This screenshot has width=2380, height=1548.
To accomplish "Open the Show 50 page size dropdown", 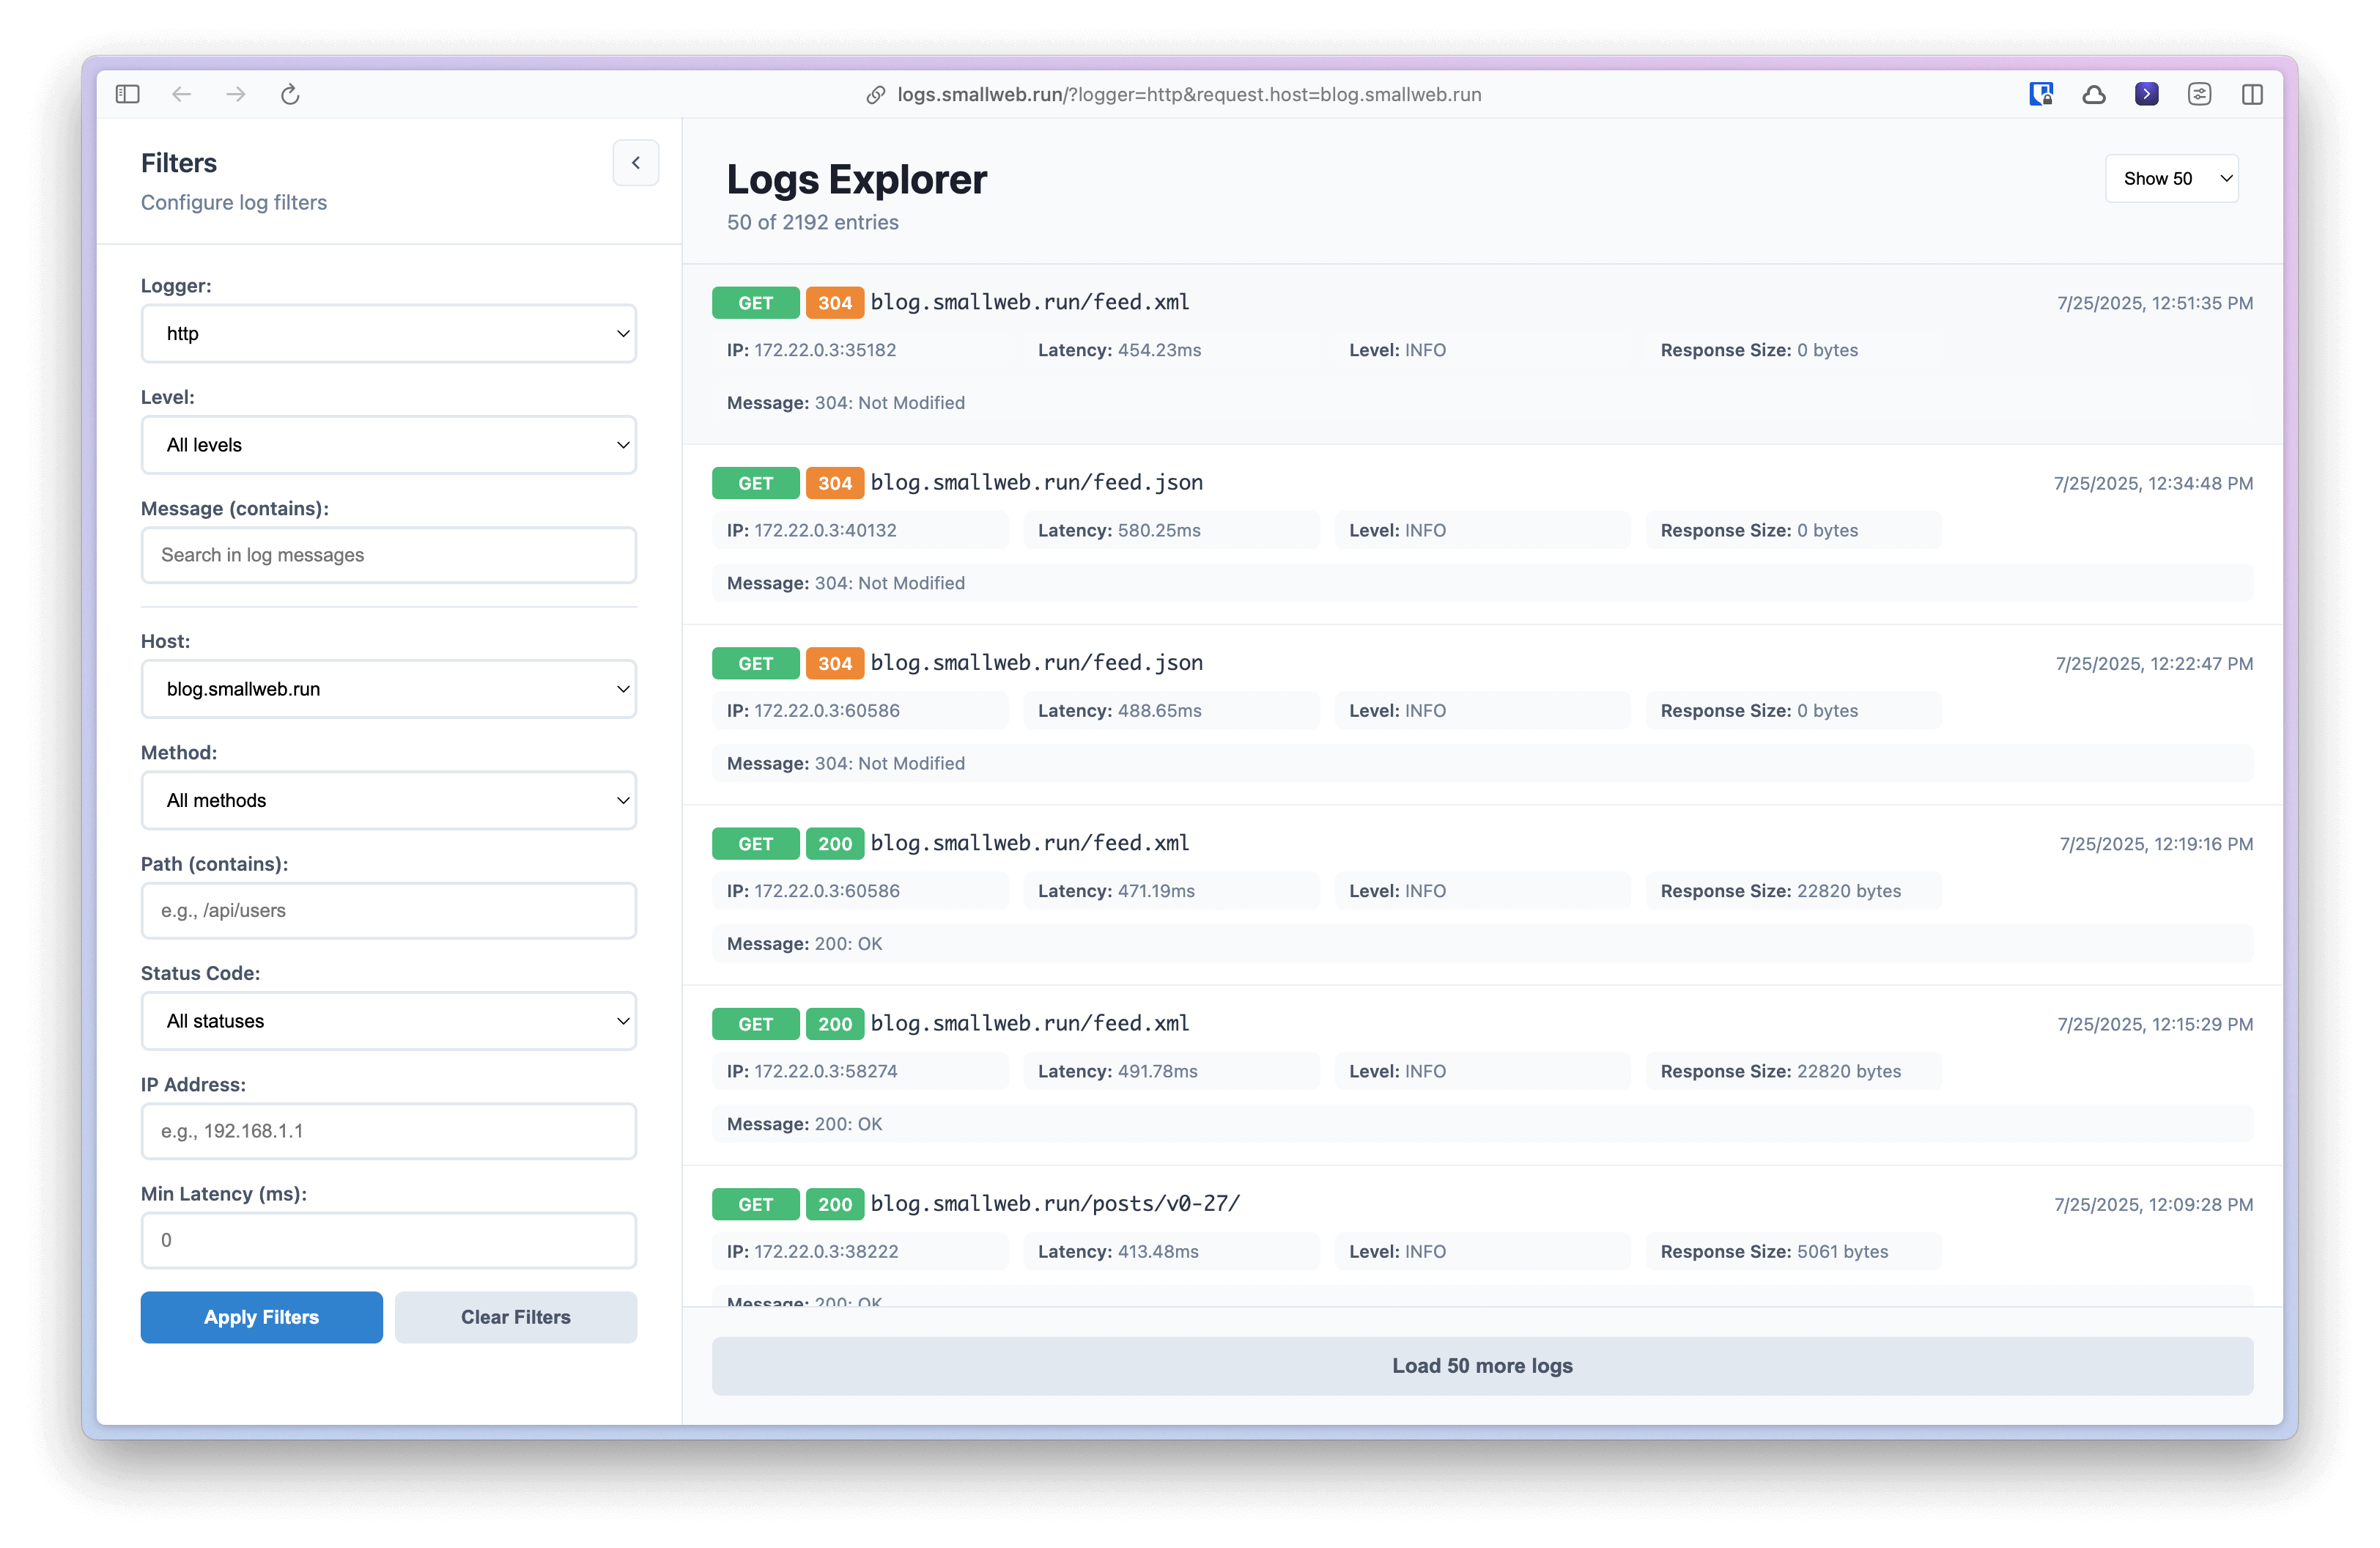I will click(2171, 178).
